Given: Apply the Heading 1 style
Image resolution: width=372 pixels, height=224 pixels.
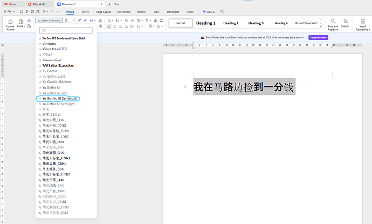Looking at the screenshot, I should 206,23.
